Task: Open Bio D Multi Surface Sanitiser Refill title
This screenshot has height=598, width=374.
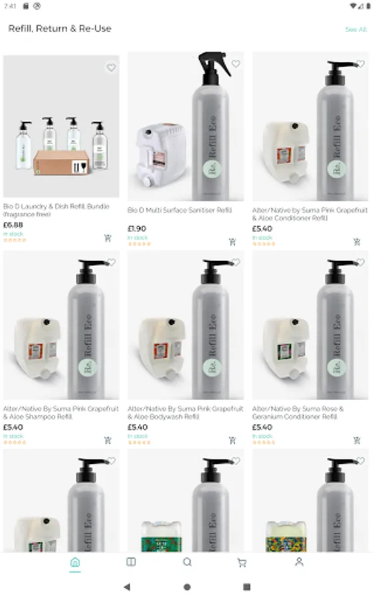Action: [x=179, y=210]
